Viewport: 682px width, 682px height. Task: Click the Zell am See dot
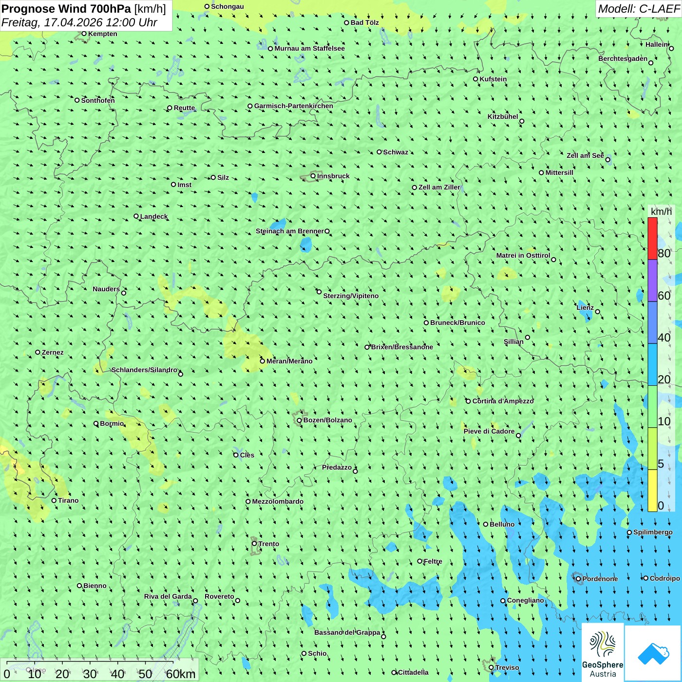click(607, 159)
